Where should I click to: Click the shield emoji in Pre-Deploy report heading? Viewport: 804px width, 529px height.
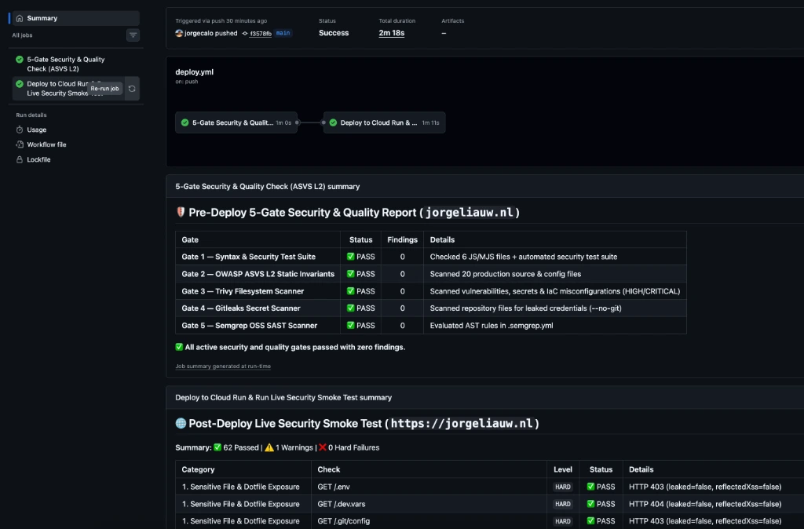tap(181, 212)
